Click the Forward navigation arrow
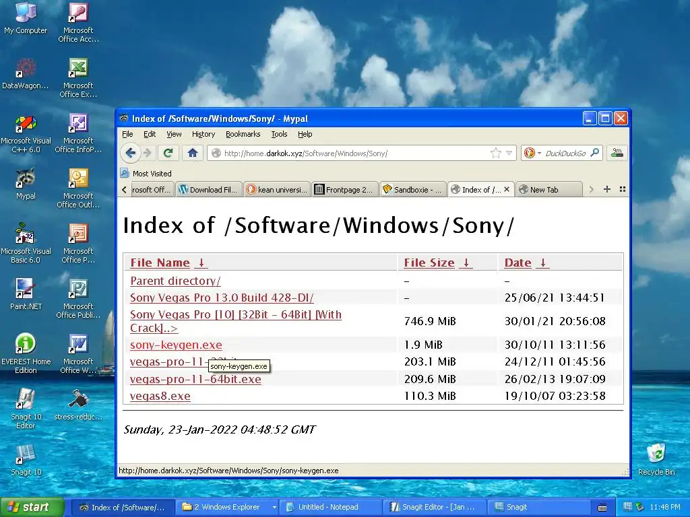Image resolution: width=690 pixels, height=517 pixels. (148, 153)
